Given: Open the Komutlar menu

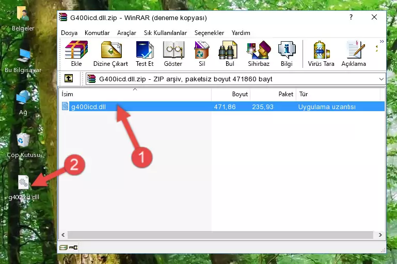Looking at the screenshot, I should click(97, 33).
